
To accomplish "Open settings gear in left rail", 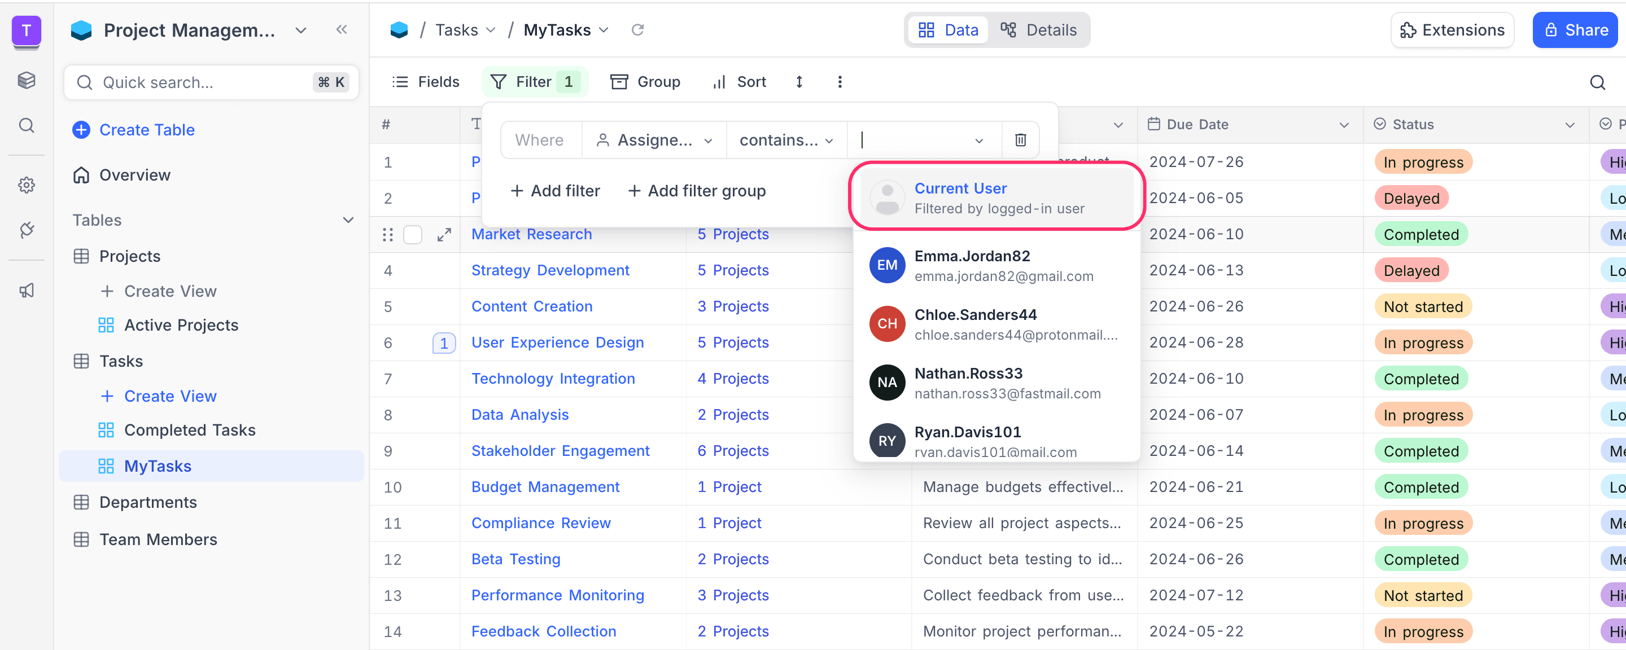I will [x=27, y=185].
